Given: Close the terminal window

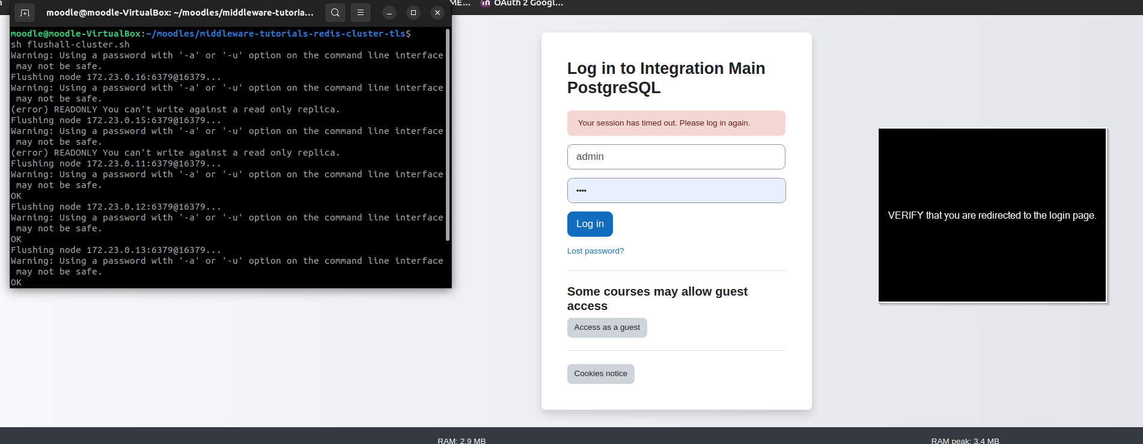Looking at the screenshot, I should click(x=437, y=13).
